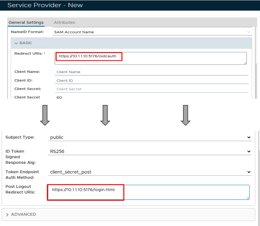Open the Token Endpoint Auth Method dropdown
The width and height of the screenshot is (260, 226).
(x=150, y=172)
